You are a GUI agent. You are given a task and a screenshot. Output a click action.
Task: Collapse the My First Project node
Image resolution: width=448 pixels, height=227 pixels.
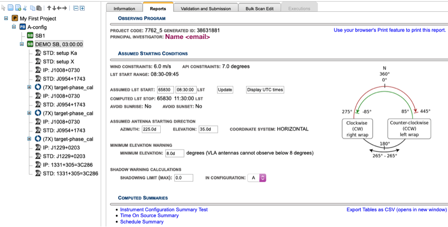point(6,18)
